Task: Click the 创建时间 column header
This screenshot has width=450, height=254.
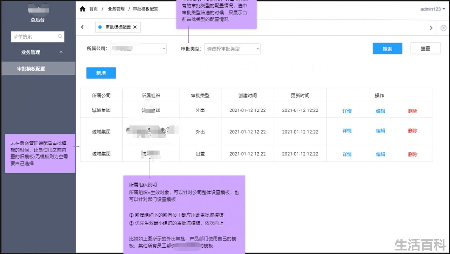Action: [247, 96]
